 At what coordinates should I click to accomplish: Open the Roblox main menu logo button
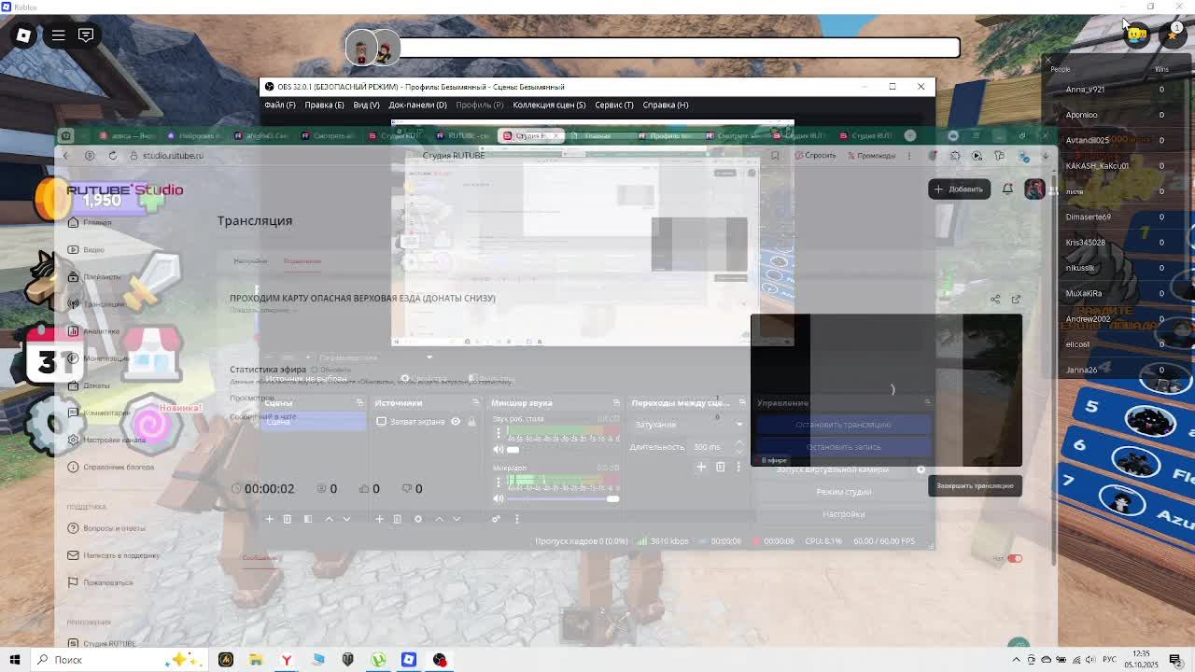pyautogui.click(x=23, y=35)
